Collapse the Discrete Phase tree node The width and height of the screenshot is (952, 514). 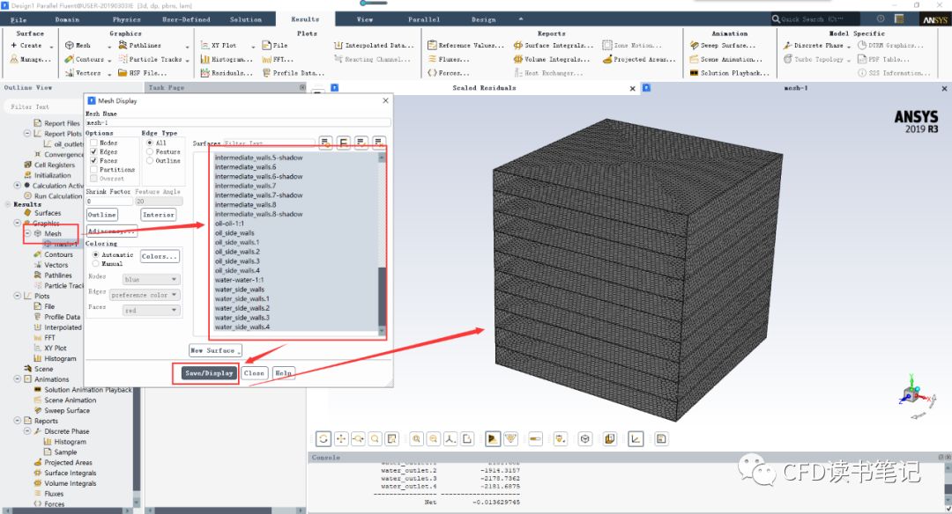[x=27, y=431]
